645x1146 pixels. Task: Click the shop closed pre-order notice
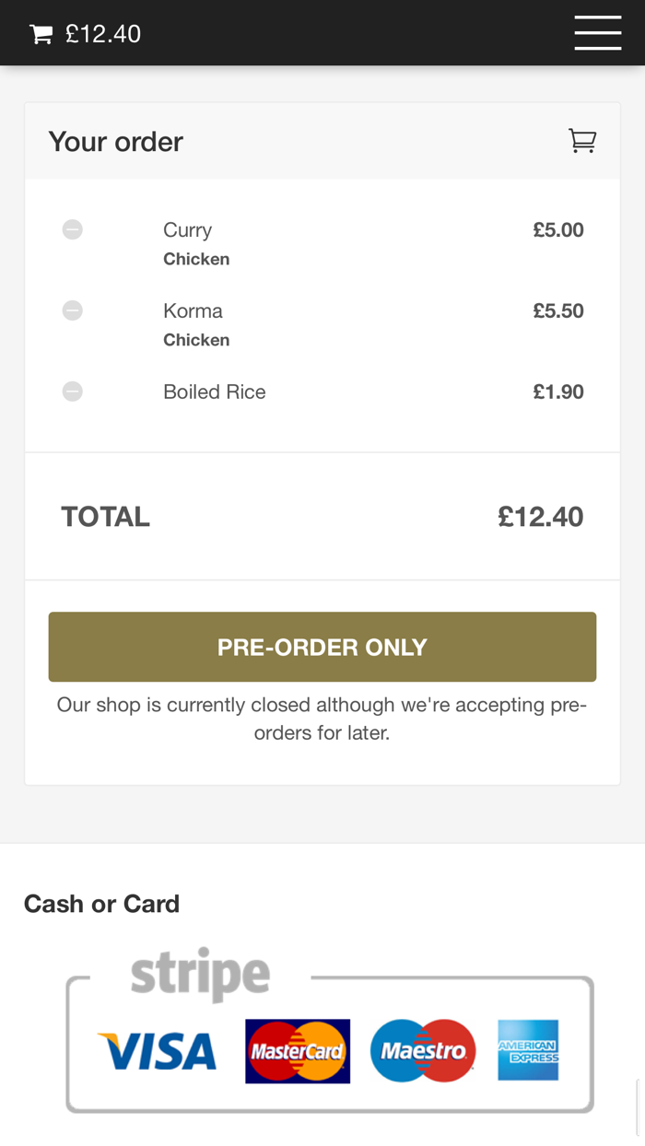[322, 718]
